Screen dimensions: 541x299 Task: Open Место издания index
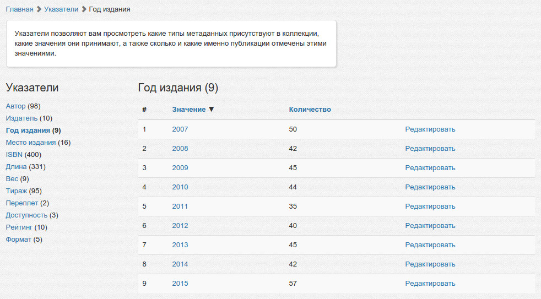point(31,143)
